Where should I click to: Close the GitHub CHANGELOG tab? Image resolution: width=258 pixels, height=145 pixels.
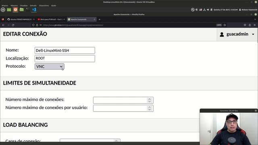(34, 19)
